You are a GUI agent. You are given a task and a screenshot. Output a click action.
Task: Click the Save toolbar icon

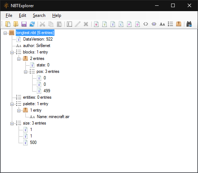24,24
